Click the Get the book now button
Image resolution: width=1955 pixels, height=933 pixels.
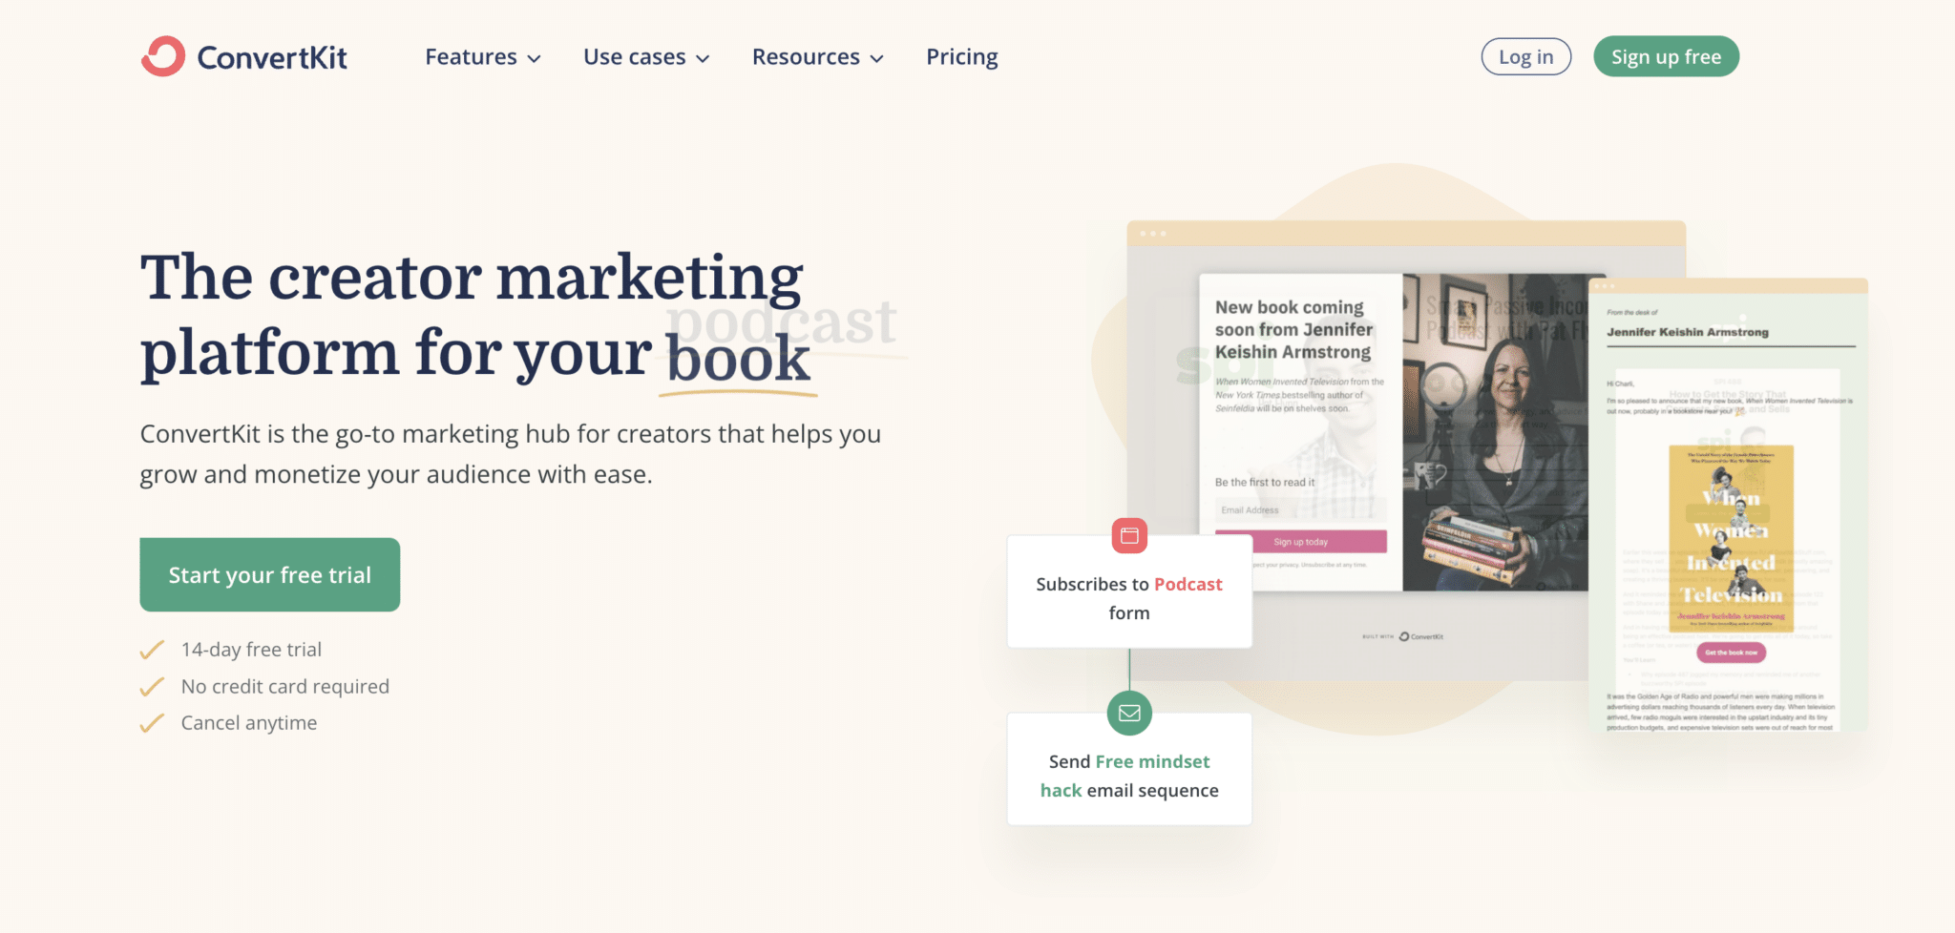(x=1731, y=653)
